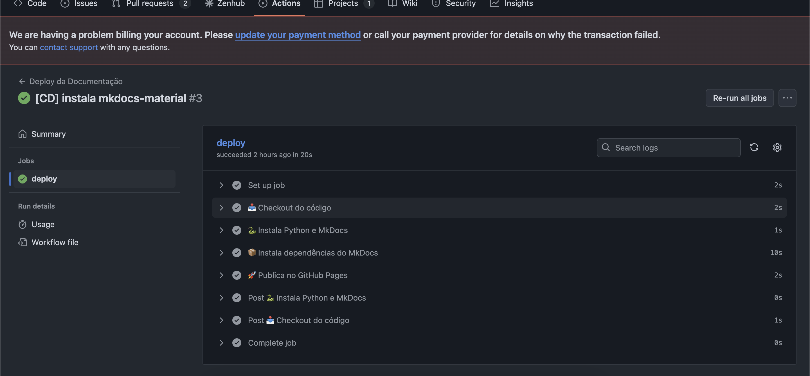Click the back arrow to Deploy da Documentação
Image resolution: width=810 pixels, height=376 pixels.
pos(22,81)
